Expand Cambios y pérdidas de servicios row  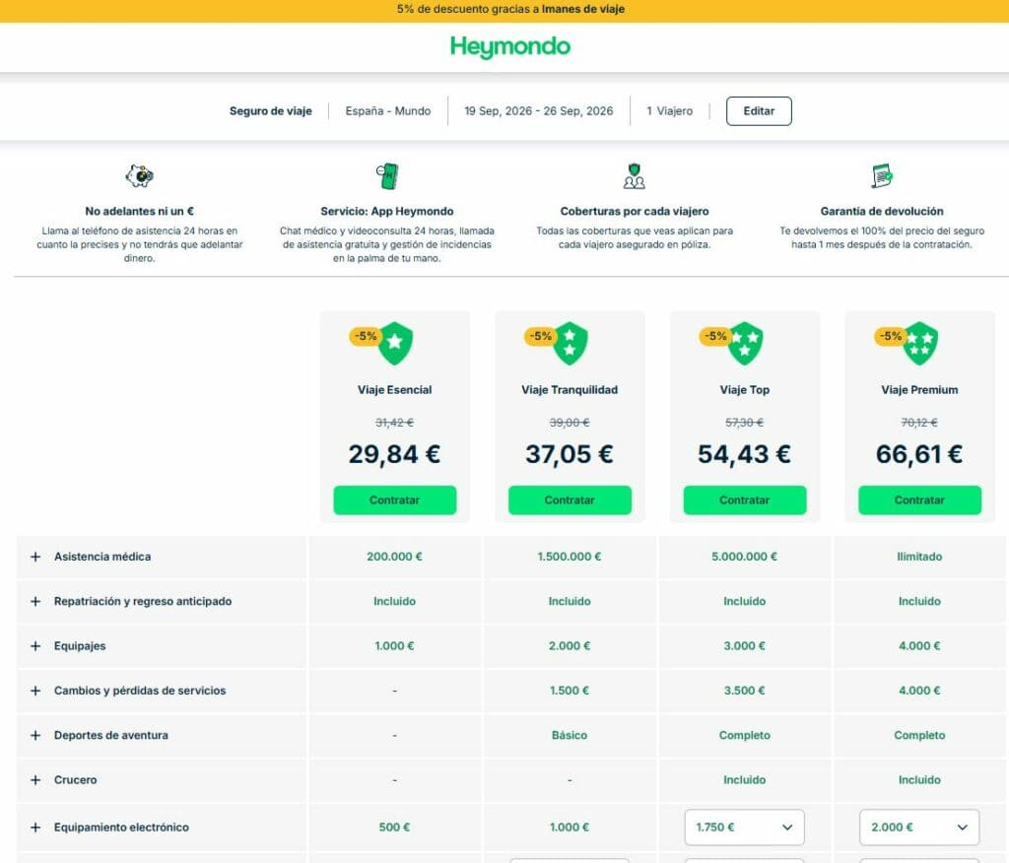pos(35,691)
